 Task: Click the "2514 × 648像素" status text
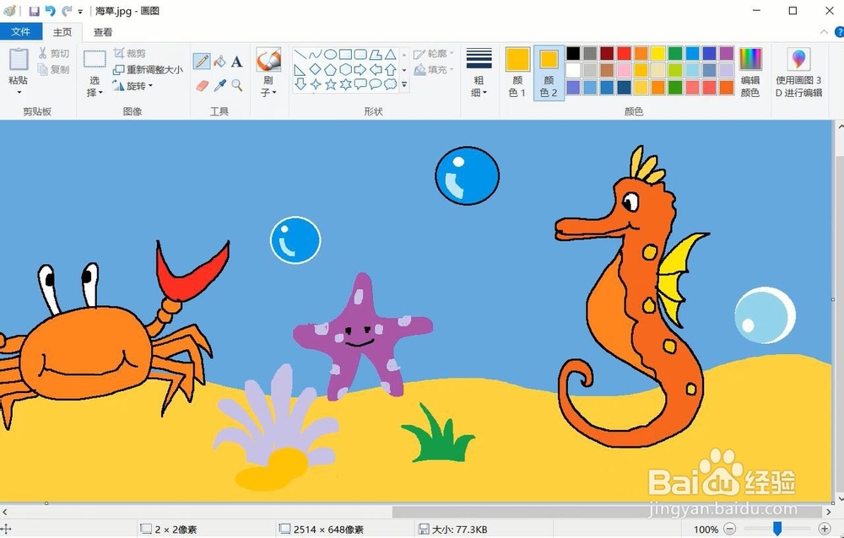click(x=328, y=530)
